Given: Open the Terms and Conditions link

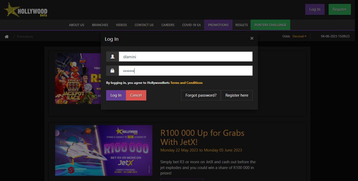Looking at the screenshot, I should tap(187, 83).
